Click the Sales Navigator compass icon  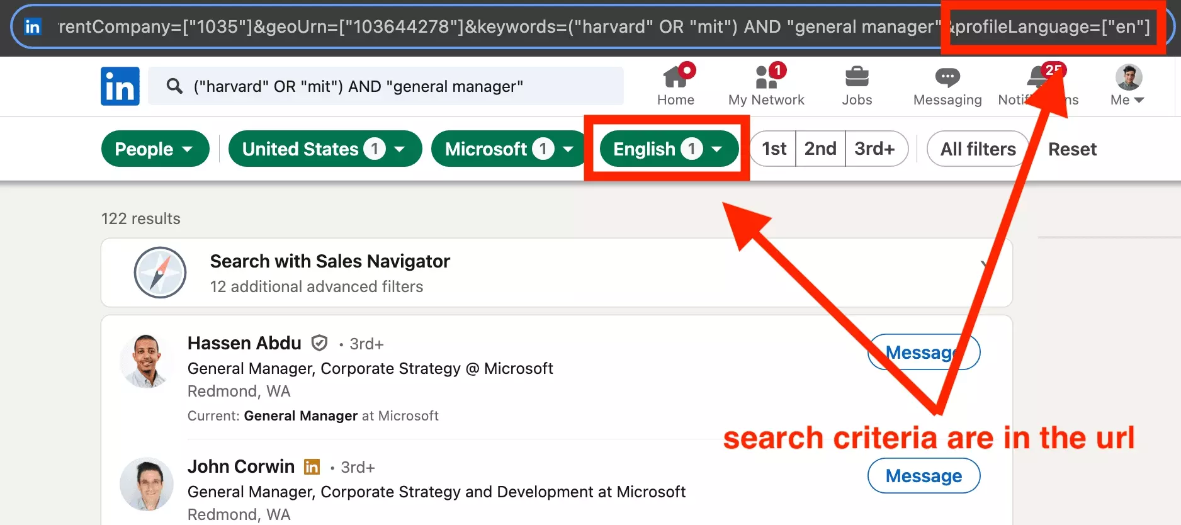pos(160,273)
